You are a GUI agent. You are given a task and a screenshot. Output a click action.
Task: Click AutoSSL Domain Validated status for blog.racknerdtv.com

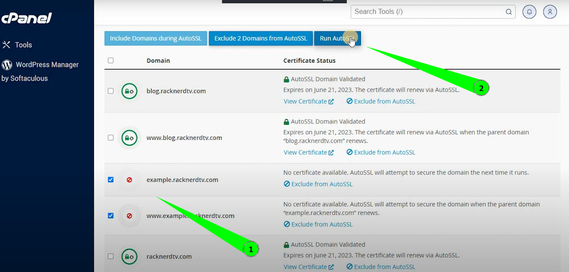click(x=324, y=79)
